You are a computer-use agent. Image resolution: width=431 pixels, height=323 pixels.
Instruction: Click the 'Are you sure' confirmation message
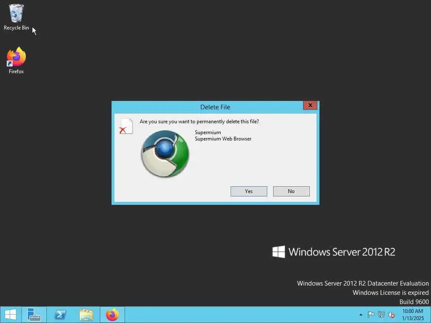point(199,122)
